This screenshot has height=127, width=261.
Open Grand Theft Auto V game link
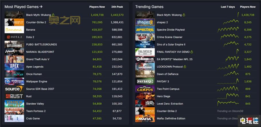tap(38, 59)
